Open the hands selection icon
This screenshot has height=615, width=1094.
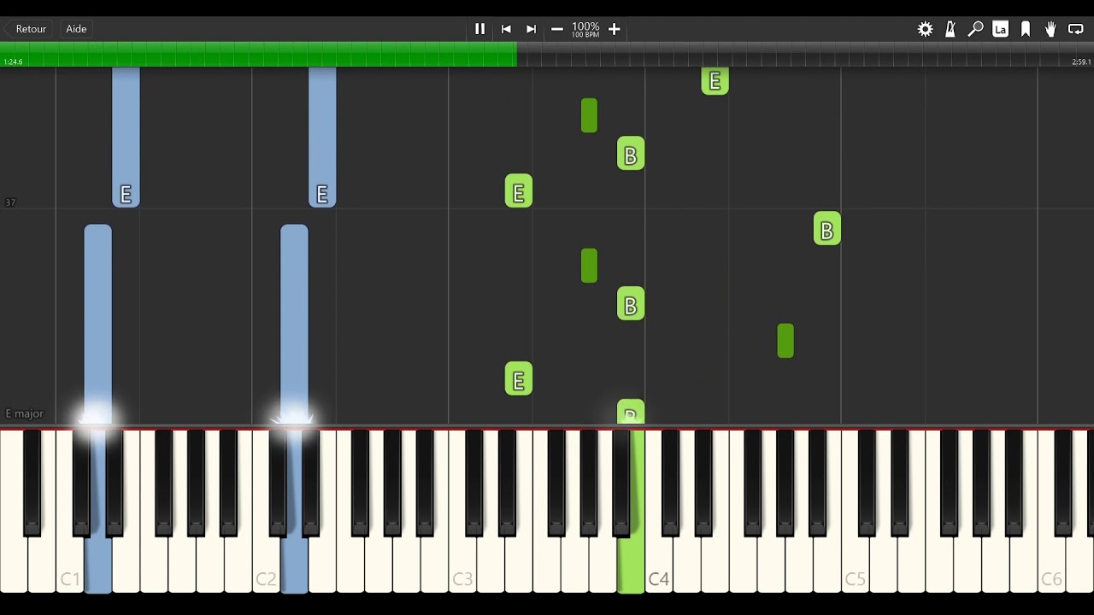click(x=1050, y=29)
